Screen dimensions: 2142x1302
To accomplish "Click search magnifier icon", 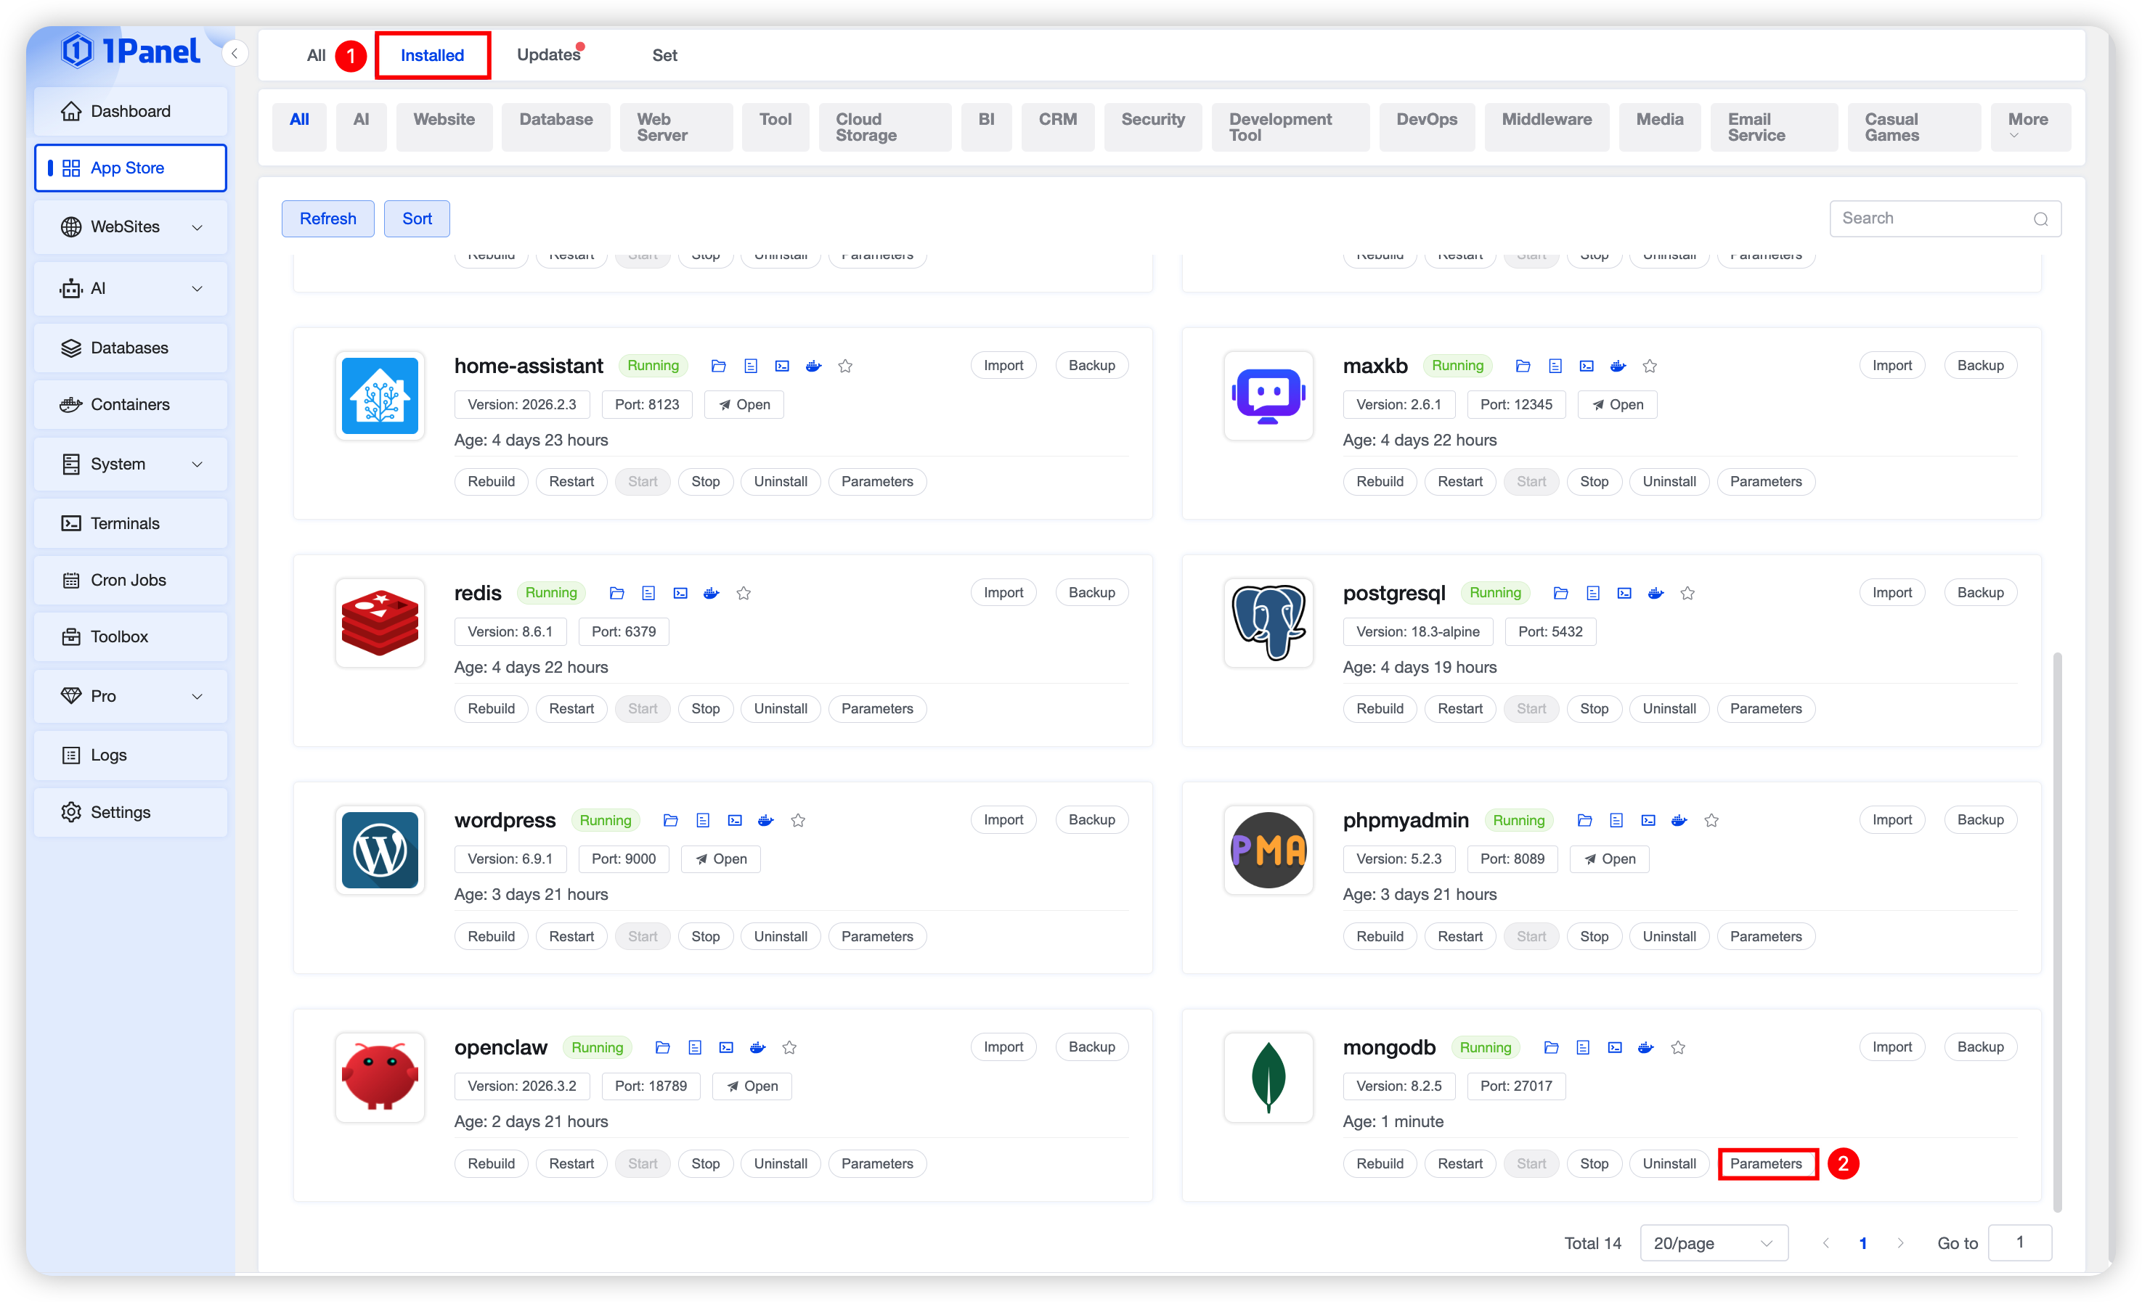I will [x=2040, y=219].
